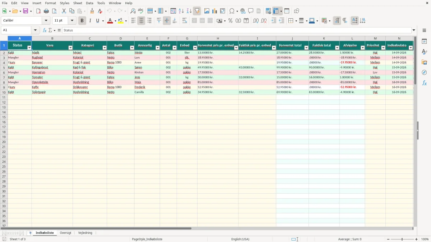Insert a hyperlink

point(243,11)
